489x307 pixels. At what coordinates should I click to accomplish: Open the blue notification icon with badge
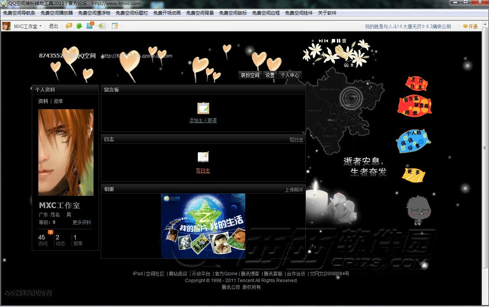click(90, 26)
